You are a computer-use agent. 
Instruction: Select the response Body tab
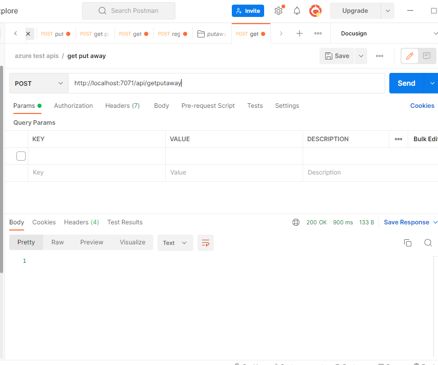coord(16,222)
